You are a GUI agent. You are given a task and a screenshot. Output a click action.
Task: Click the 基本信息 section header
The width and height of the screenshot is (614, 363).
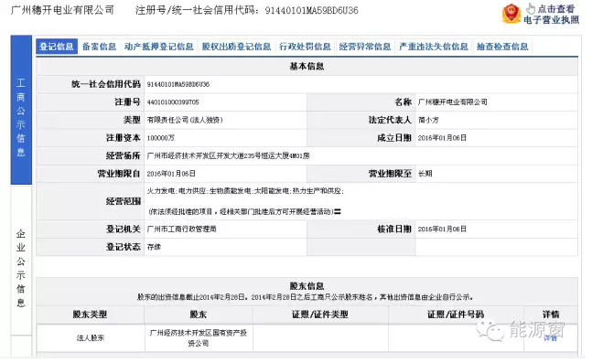307,67
